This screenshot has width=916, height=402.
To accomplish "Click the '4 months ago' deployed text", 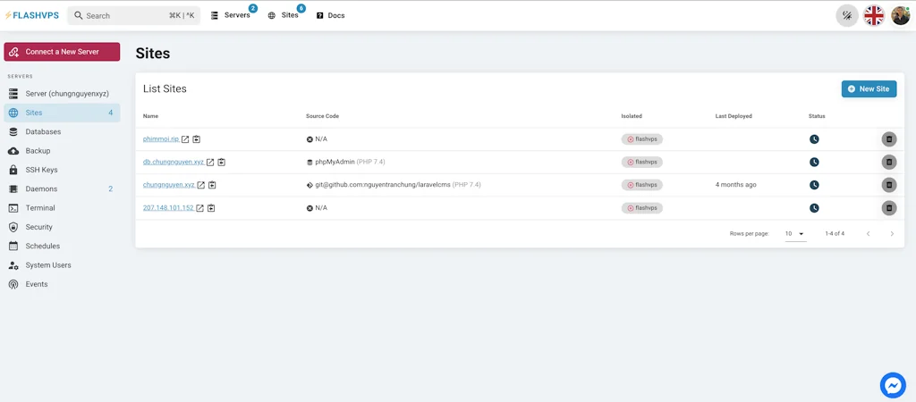I will coord(735,185).
